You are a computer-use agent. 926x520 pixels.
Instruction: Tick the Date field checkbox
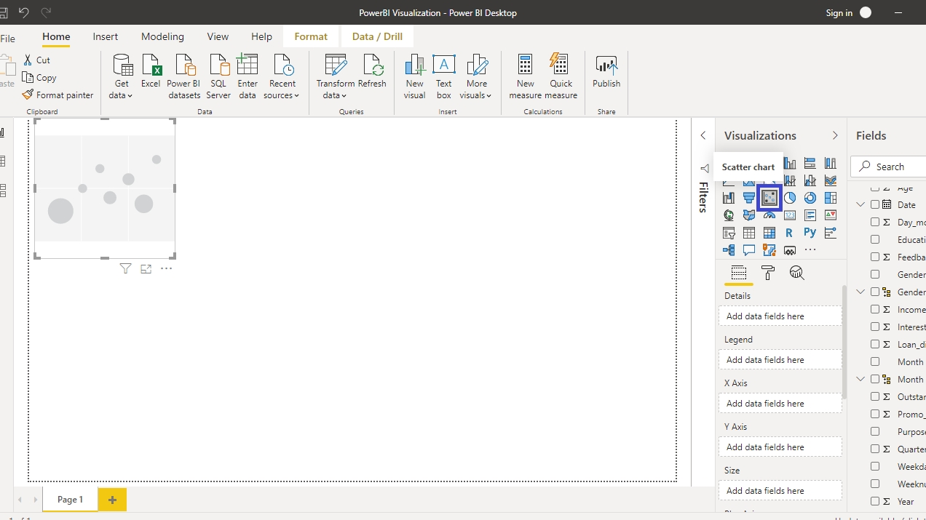pyautogui.click(x=875, y=205)
